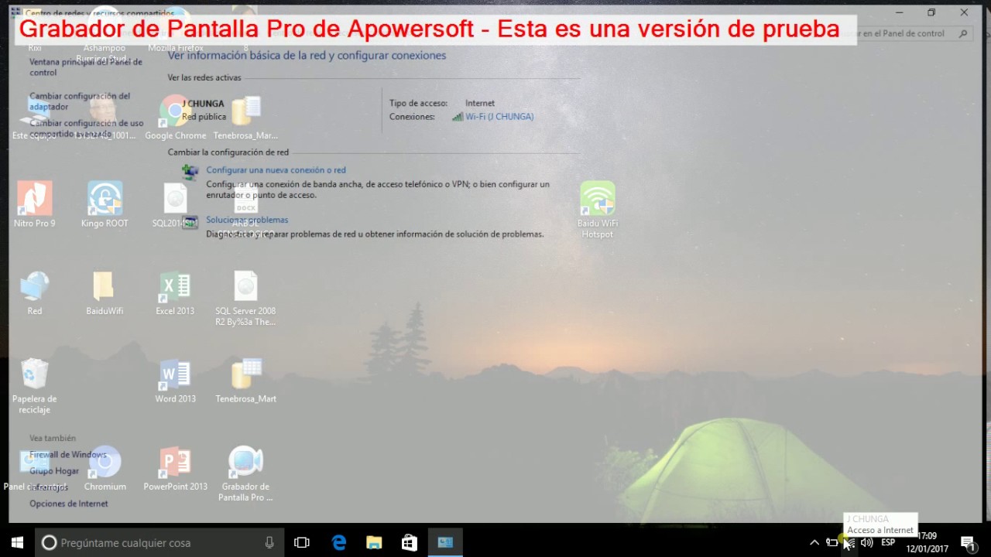
Task: Open the volume control in the tray
Action: tap(867, 543)
